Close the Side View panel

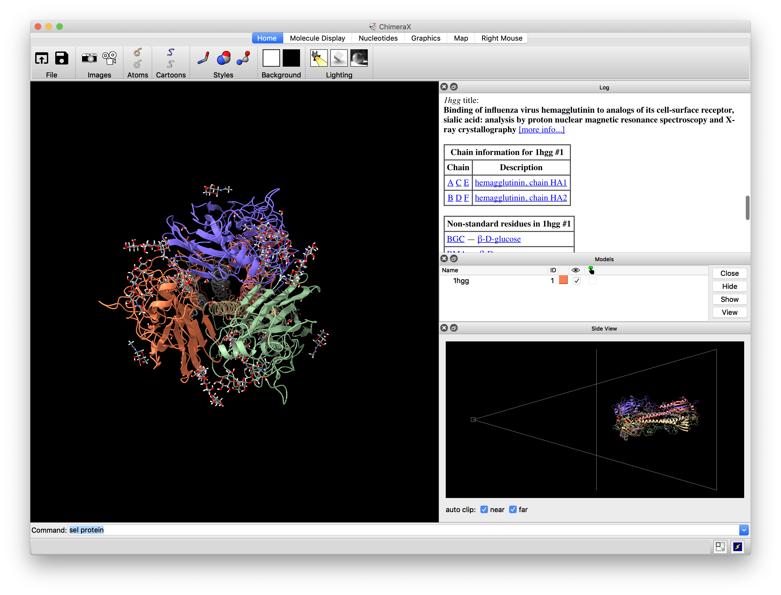[444, 328]
